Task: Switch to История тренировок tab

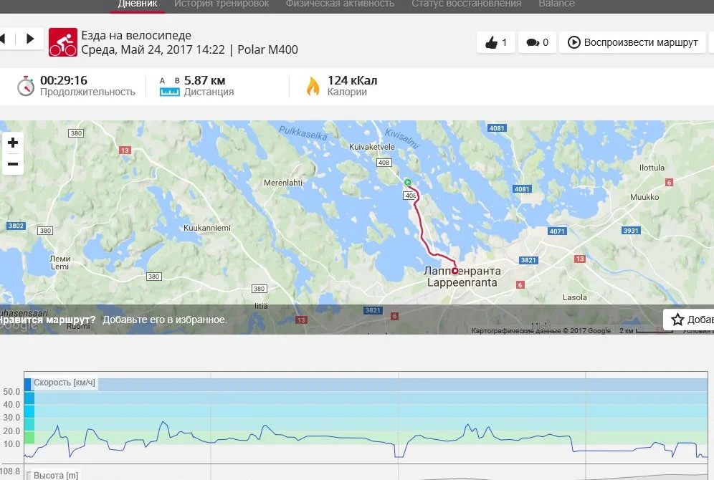Action: click(222, 4)
